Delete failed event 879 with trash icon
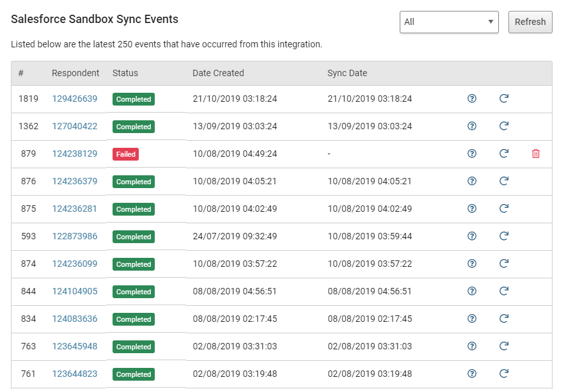 point(536,154)
